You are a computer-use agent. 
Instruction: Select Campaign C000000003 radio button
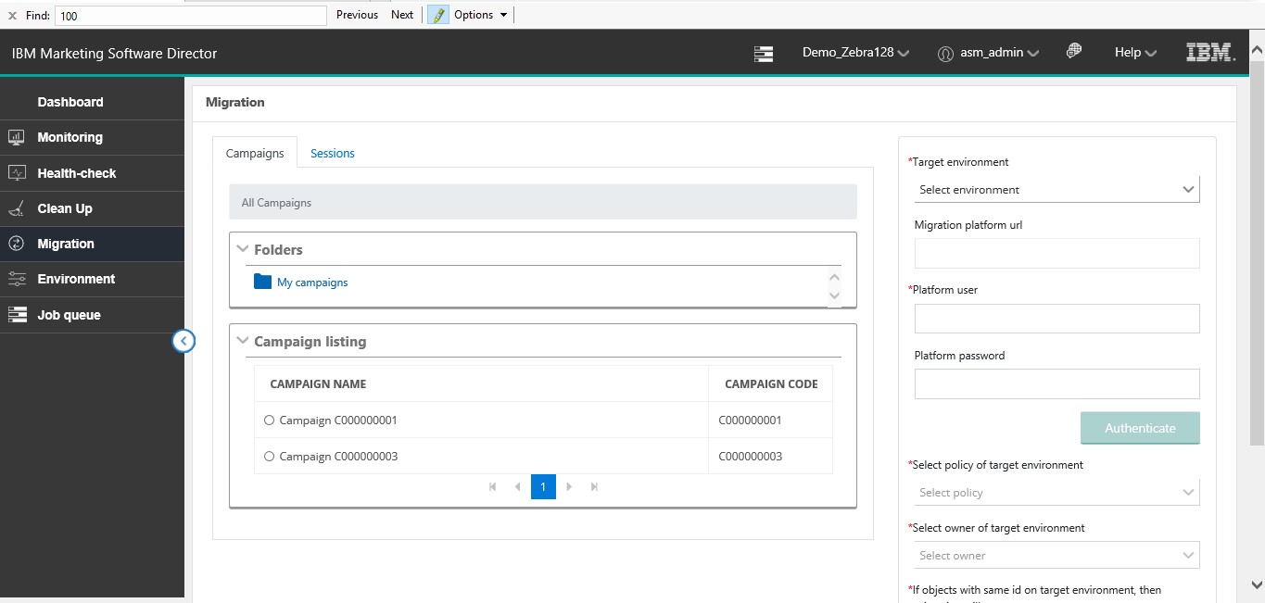(x=270, y=457)
